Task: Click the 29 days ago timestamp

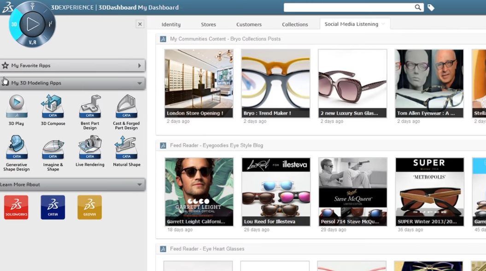Action: [x=334, y=230]
